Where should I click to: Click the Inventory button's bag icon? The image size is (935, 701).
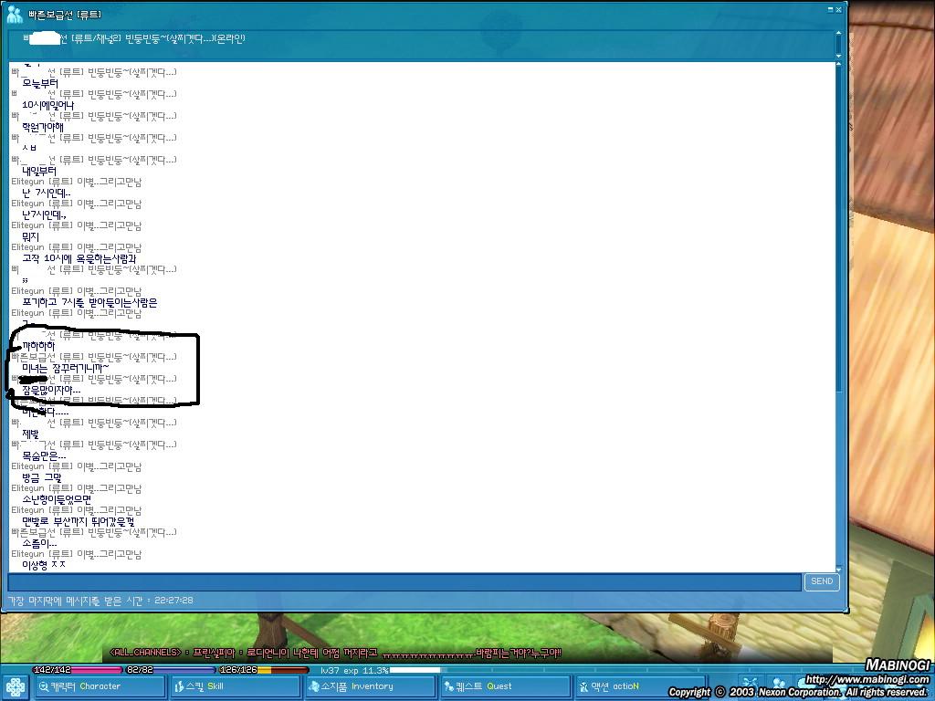click(313, 686)
